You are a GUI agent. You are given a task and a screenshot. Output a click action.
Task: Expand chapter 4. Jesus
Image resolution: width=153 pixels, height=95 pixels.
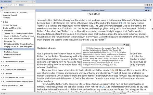point(2,65)
